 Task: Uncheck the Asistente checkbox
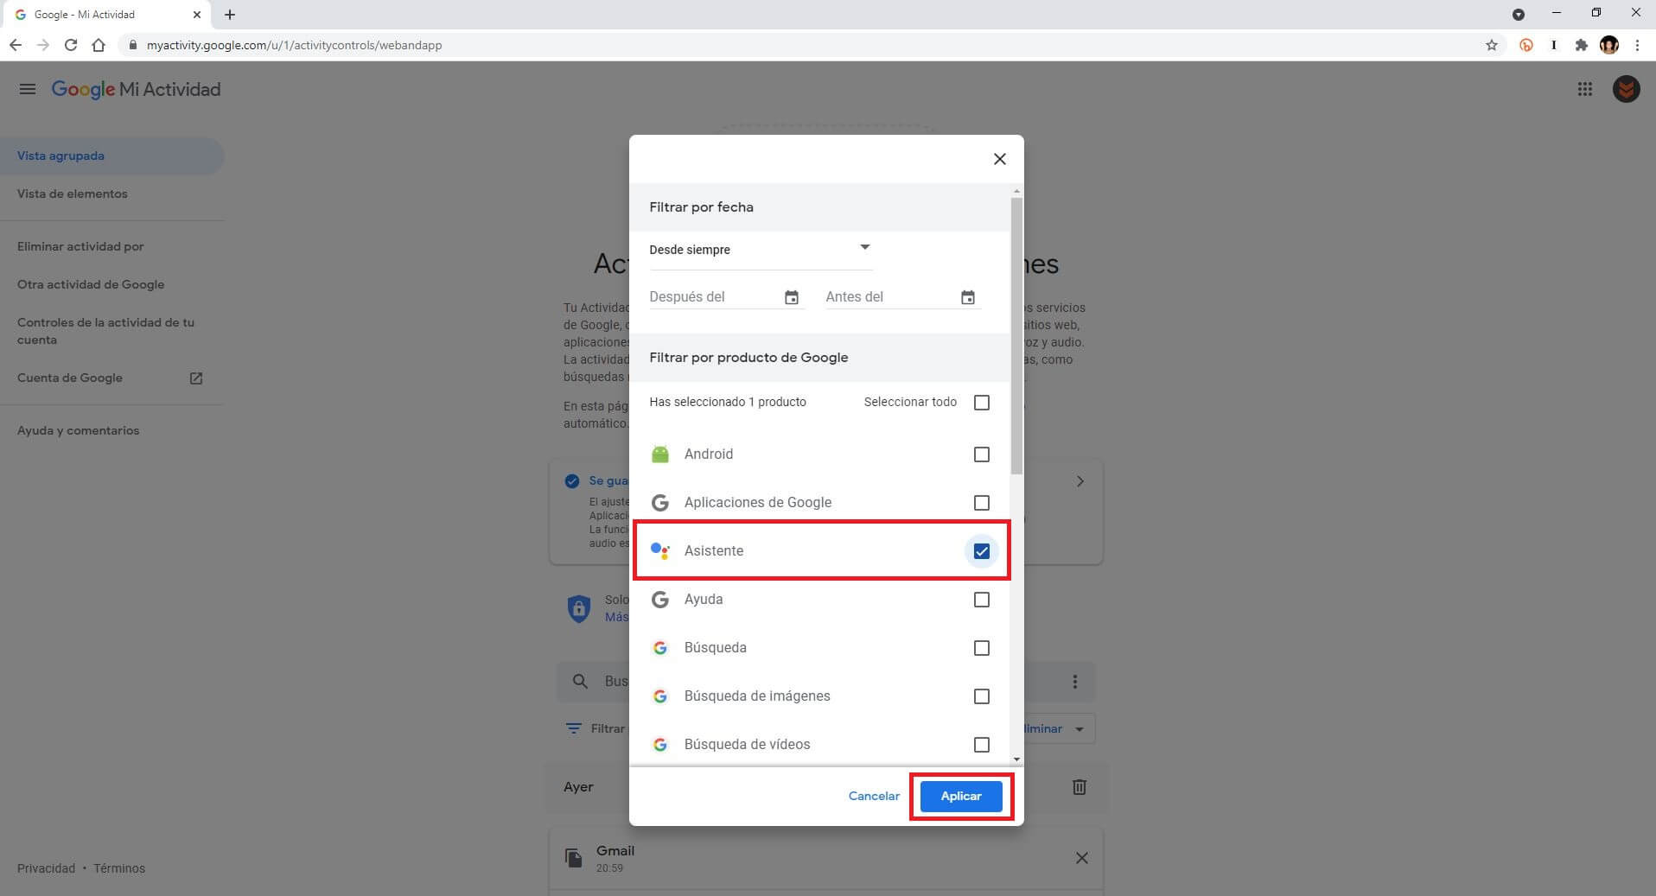click(982, 551)
